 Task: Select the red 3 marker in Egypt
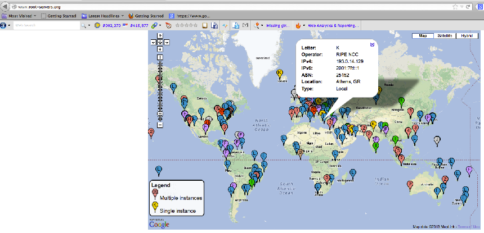(x=330, y=123)
